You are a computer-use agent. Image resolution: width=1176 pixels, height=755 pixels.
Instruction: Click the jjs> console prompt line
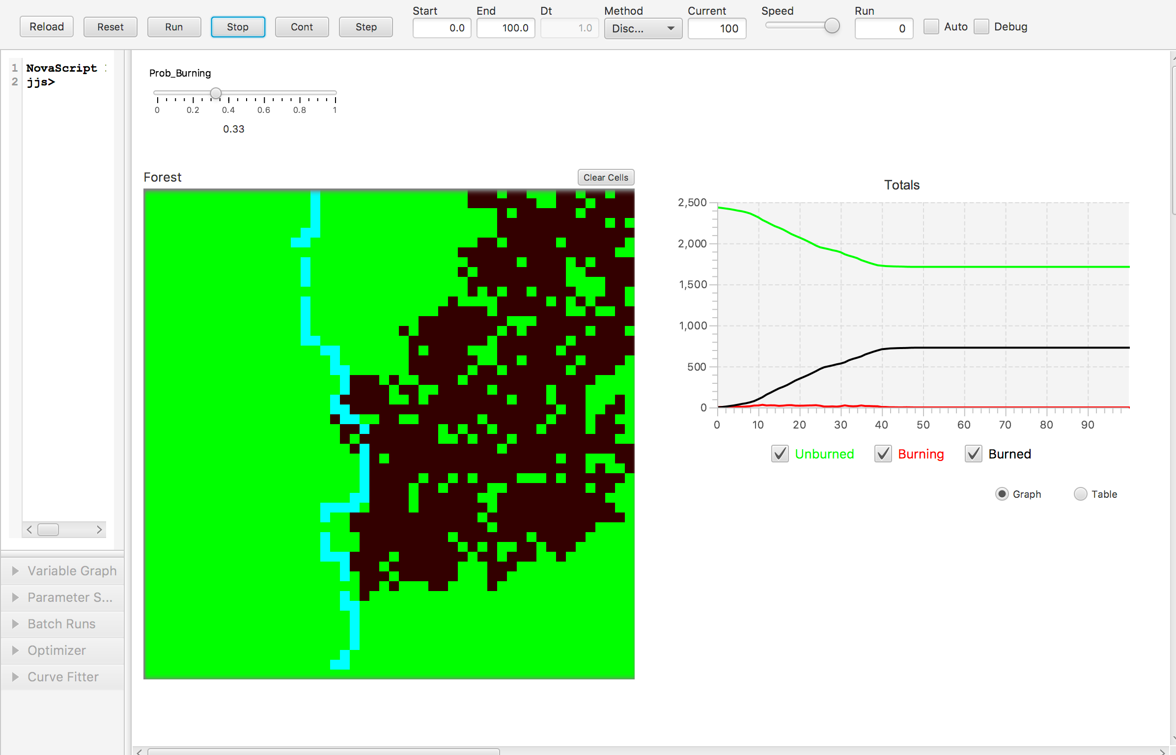[41, 82]
